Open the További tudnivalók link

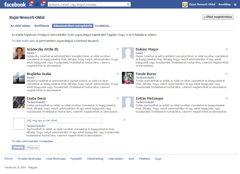(x=23, y=41)
